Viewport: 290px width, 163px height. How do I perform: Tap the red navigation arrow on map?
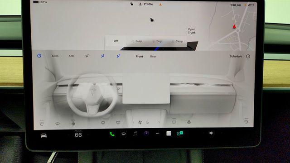point(234,27)
